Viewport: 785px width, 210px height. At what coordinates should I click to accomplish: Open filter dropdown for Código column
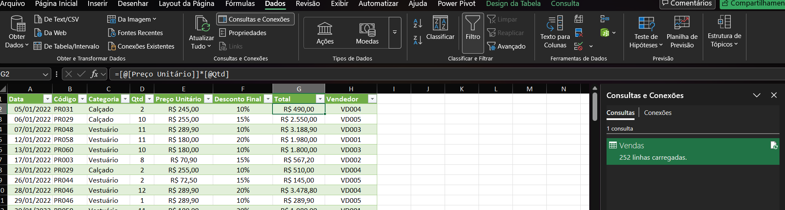[x=83, y=99]
